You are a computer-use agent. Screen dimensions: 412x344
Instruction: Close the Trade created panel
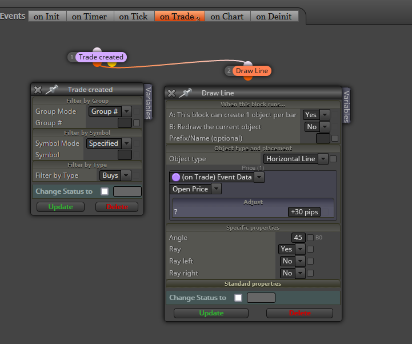(38, 90)
